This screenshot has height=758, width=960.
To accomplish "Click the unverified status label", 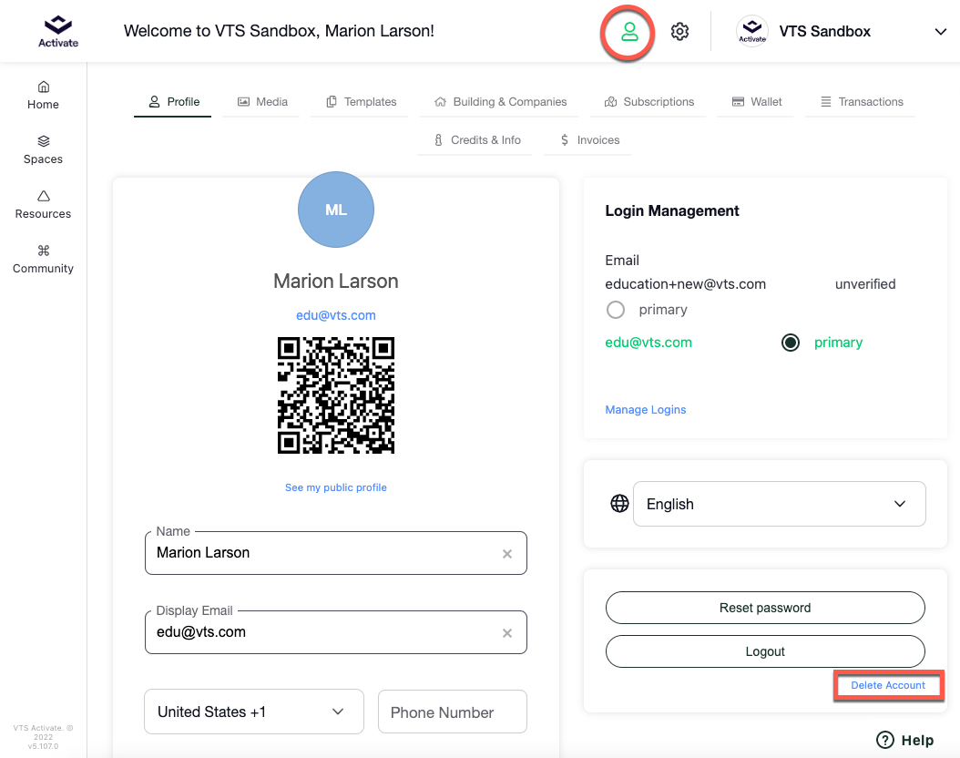I will click(x=865, y=284).
